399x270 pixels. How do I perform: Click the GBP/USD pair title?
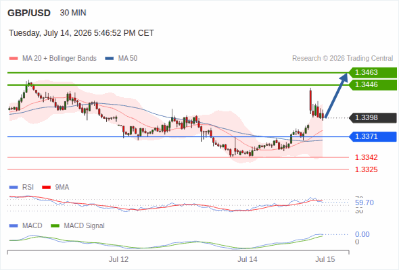[29, 13]
